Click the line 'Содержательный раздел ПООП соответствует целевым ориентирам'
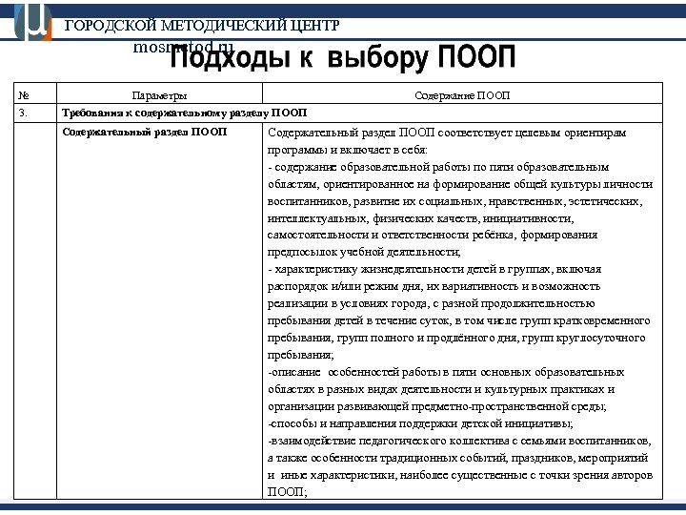686x515 pixels. click(447, 133)
